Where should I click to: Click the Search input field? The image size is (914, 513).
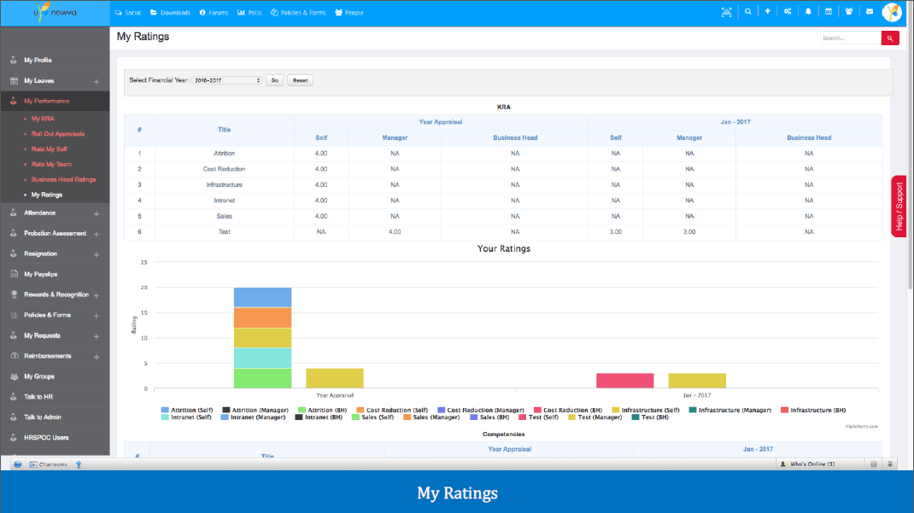(x=851, y=38)
